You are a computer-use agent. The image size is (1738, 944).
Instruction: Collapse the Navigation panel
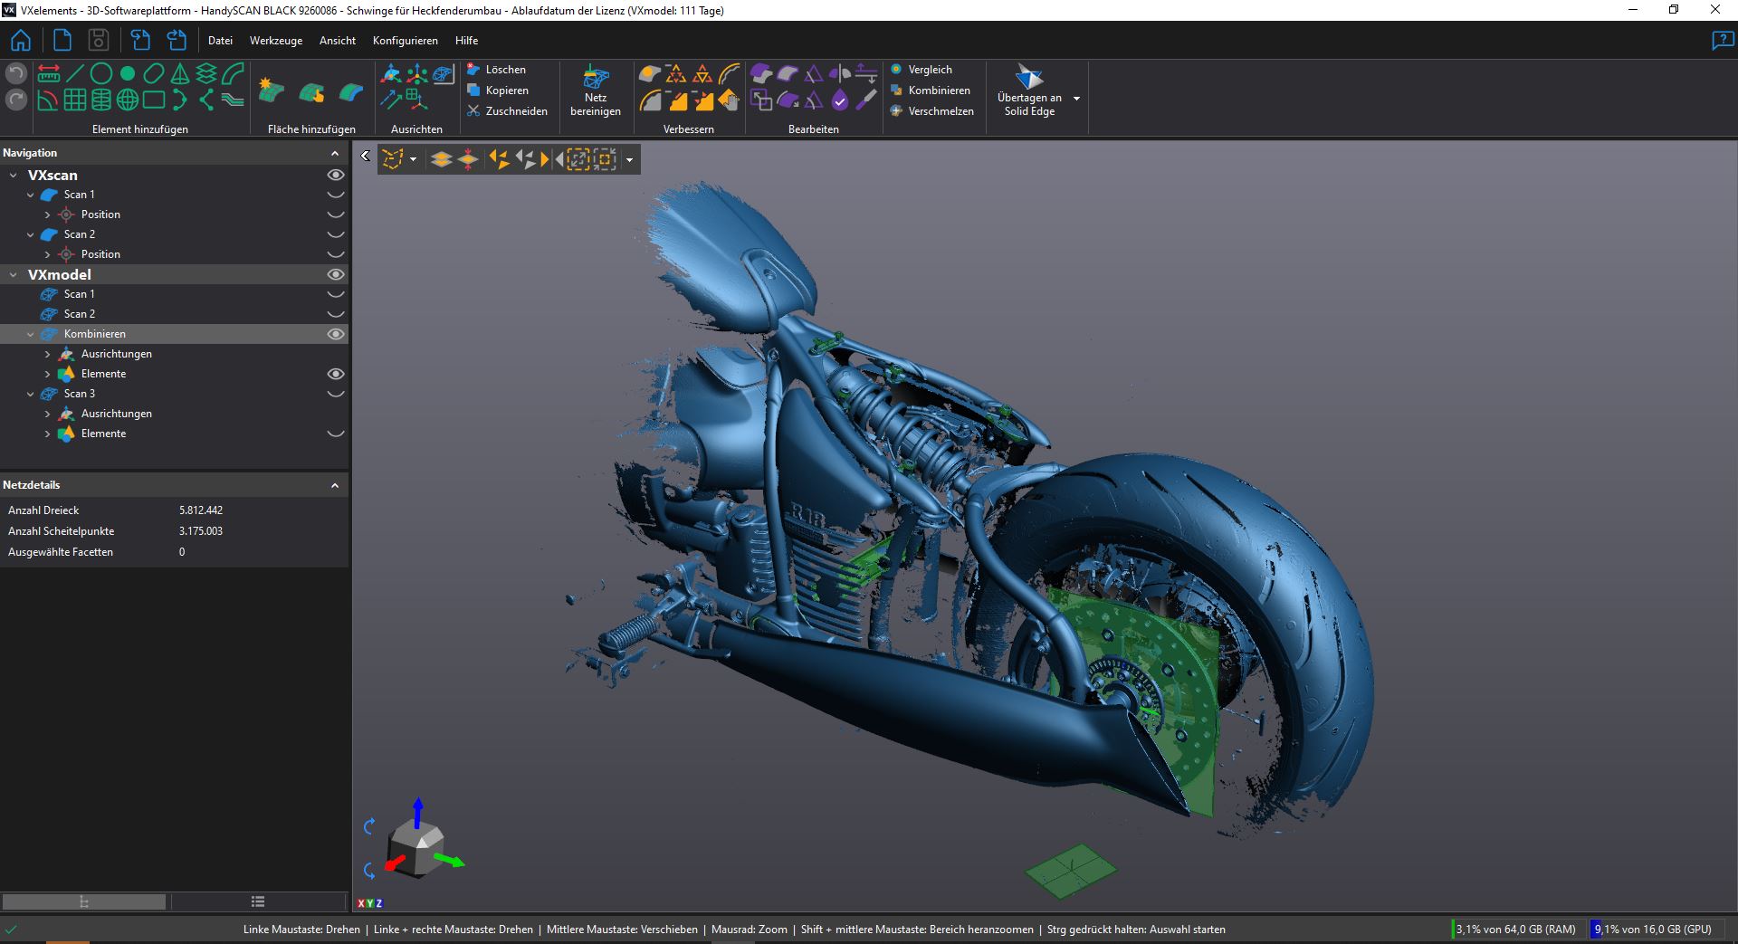335,153
